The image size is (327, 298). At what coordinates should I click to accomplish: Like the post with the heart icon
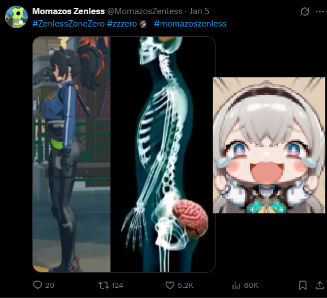pos(170,286)
